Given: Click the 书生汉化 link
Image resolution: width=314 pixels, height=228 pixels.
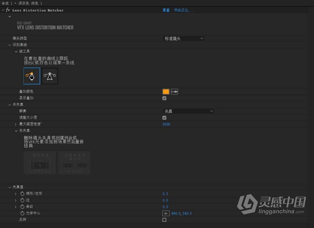Looking at the screenshot, I should pyautogui.click(x=183, y=10).
